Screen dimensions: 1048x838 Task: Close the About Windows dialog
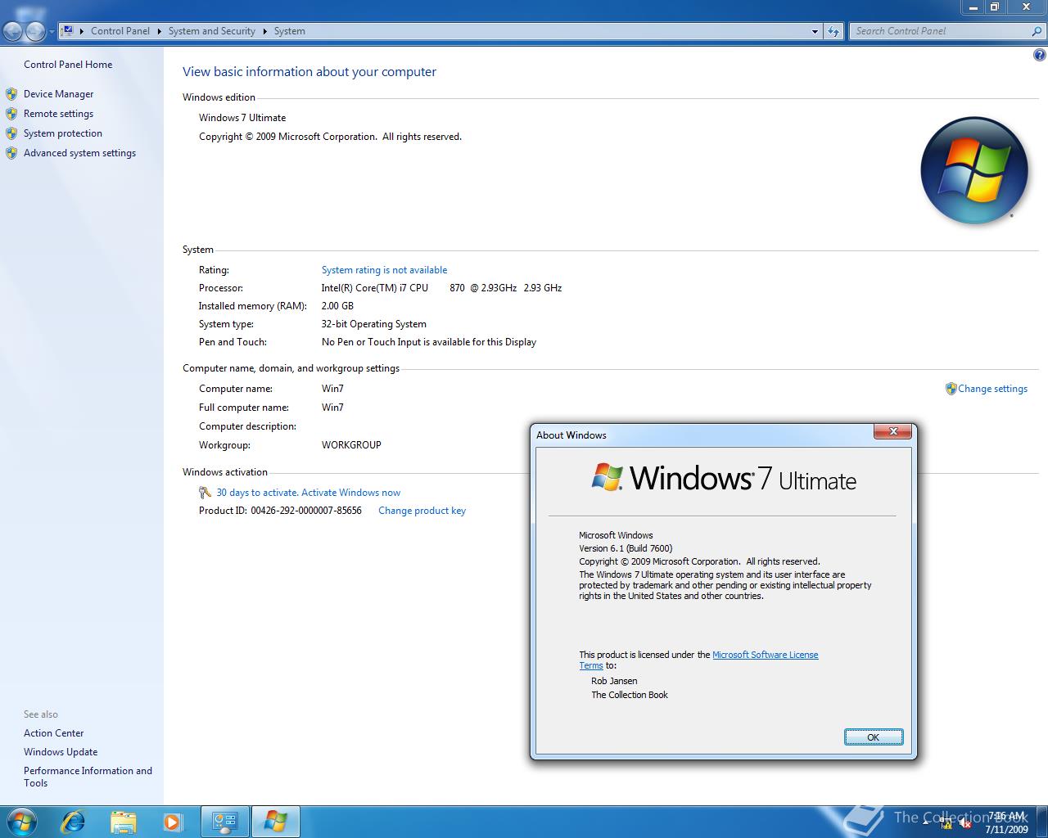tap(893, 431)
